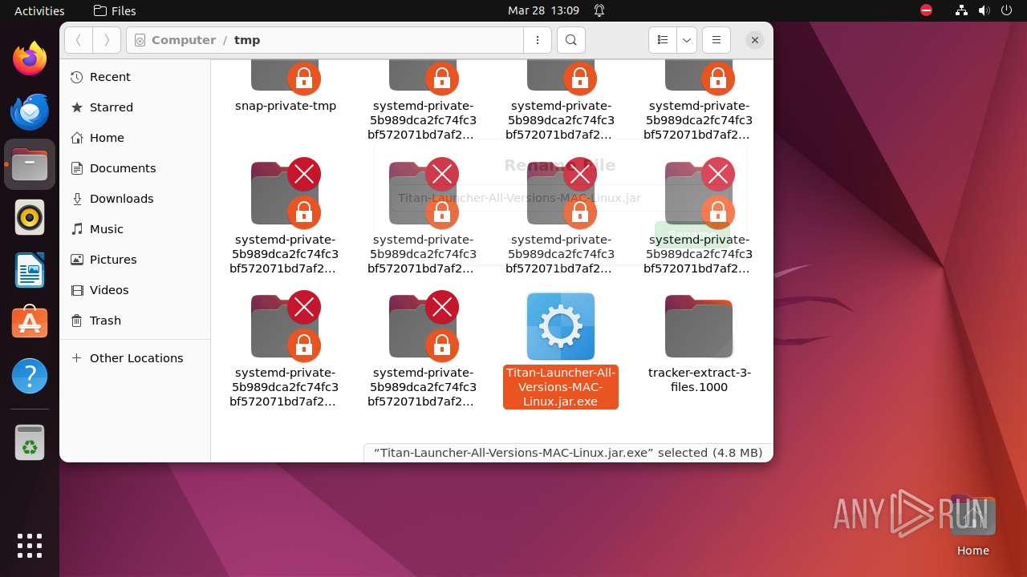Select the Titan-Launcher jar.exe file icon

[x=561, y=326]
